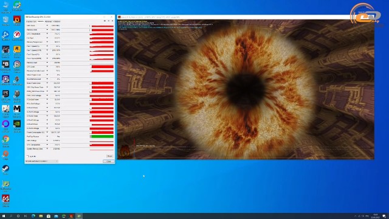Open the GPU Temperature sensor dropdown arrow
This screenshot has height=219, width=389.
coord(47,34)
